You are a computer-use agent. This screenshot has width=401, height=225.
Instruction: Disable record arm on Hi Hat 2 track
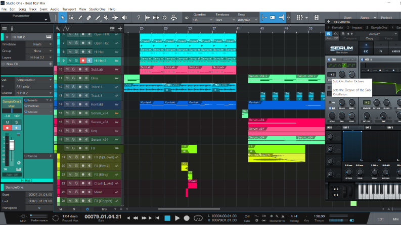83,61
